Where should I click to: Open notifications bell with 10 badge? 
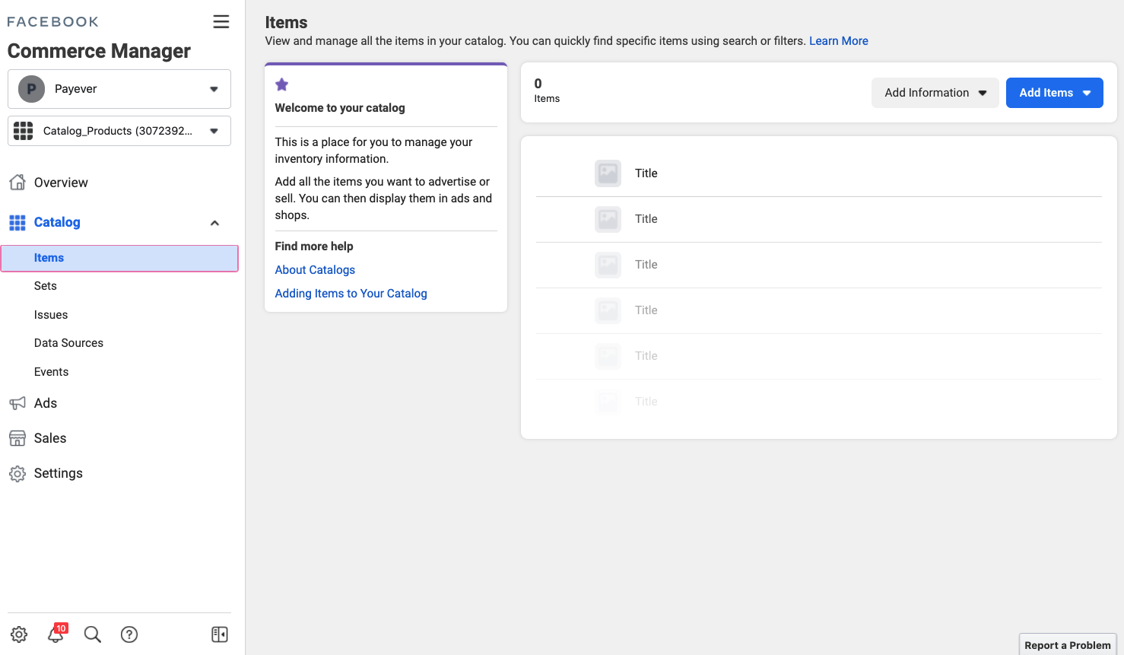tap(57, 634)
